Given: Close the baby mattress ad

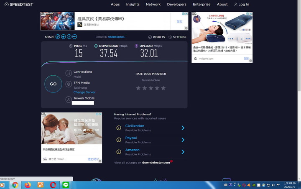Looking at the screenshot, I should coord(100,114).
